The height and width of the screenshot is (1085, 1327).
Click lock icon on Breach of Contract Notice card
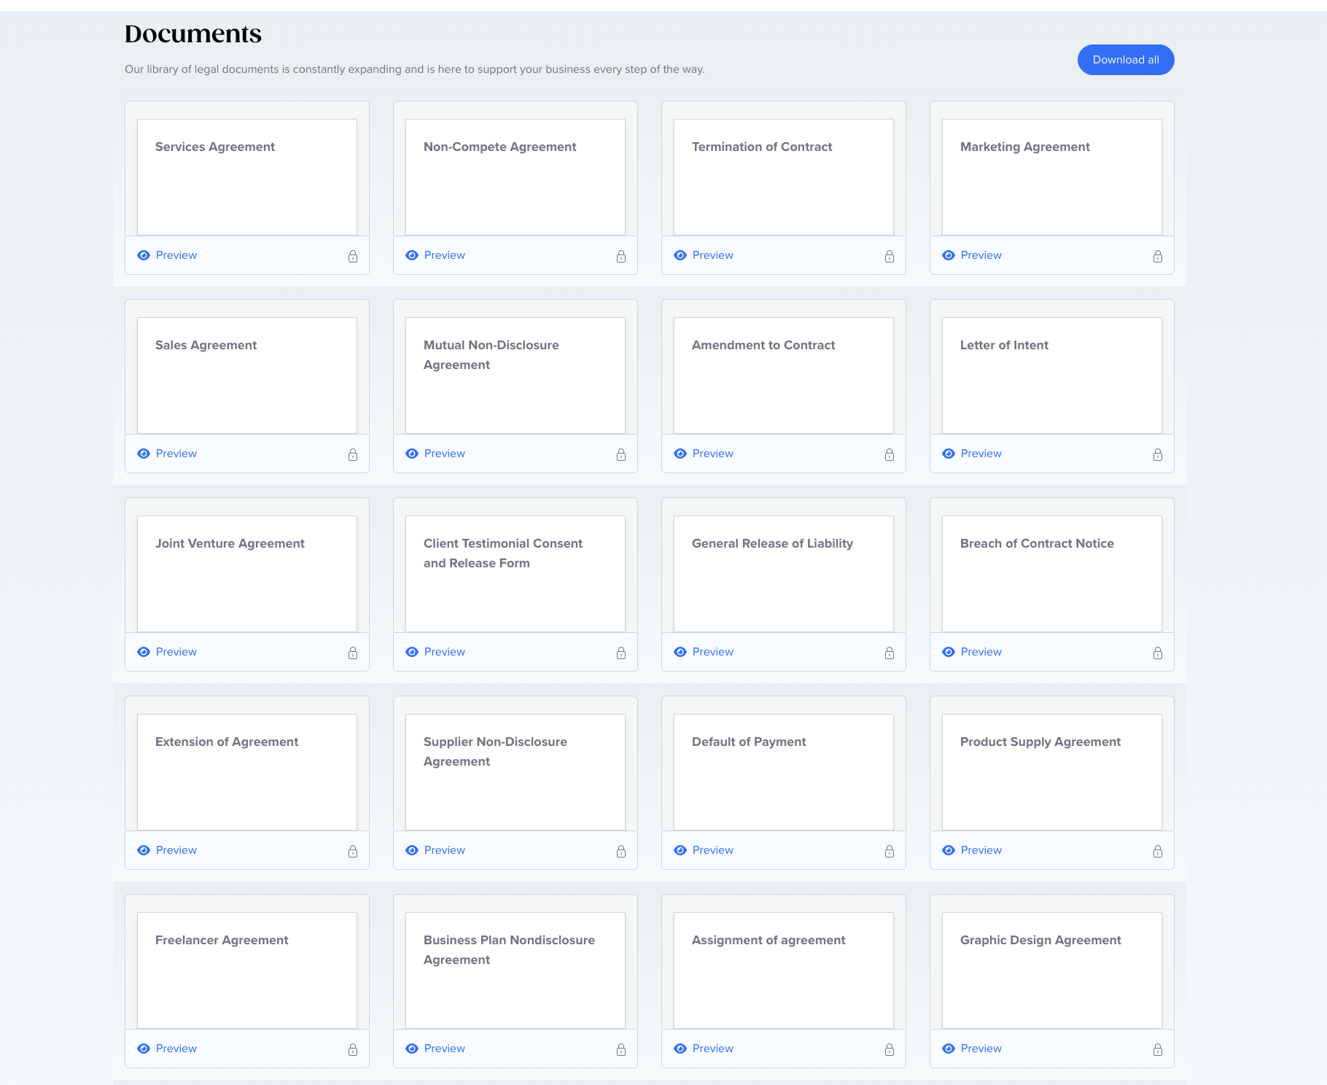(1158, 653)
